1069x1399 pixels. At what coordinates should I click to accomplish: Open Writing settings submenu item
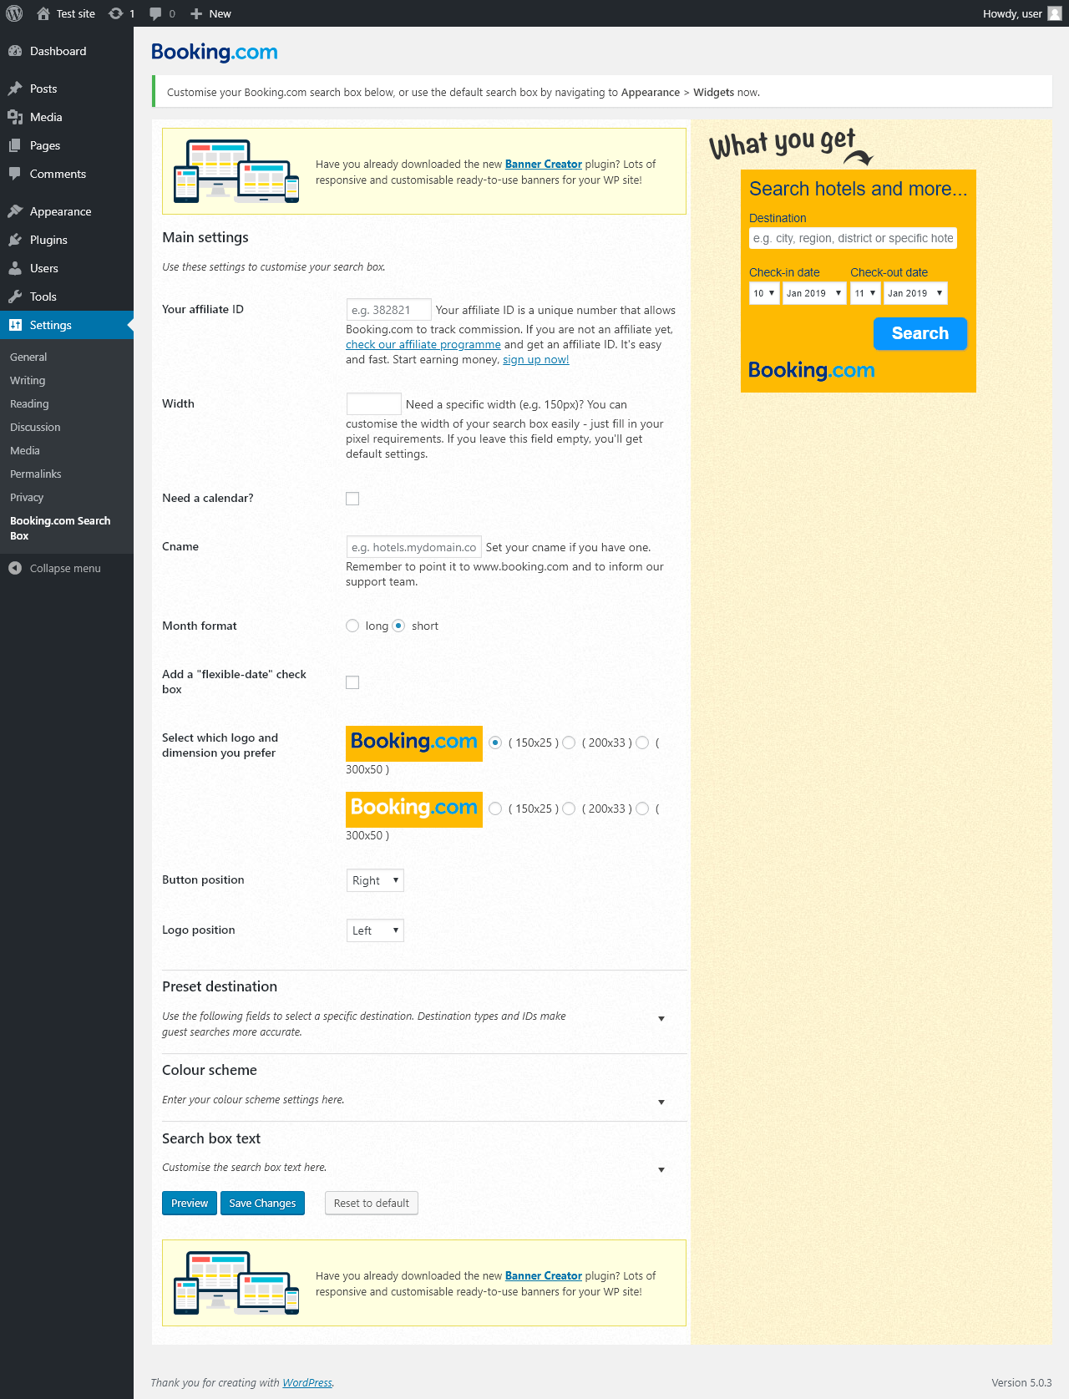pyautogui.click(x=28, y=380)
